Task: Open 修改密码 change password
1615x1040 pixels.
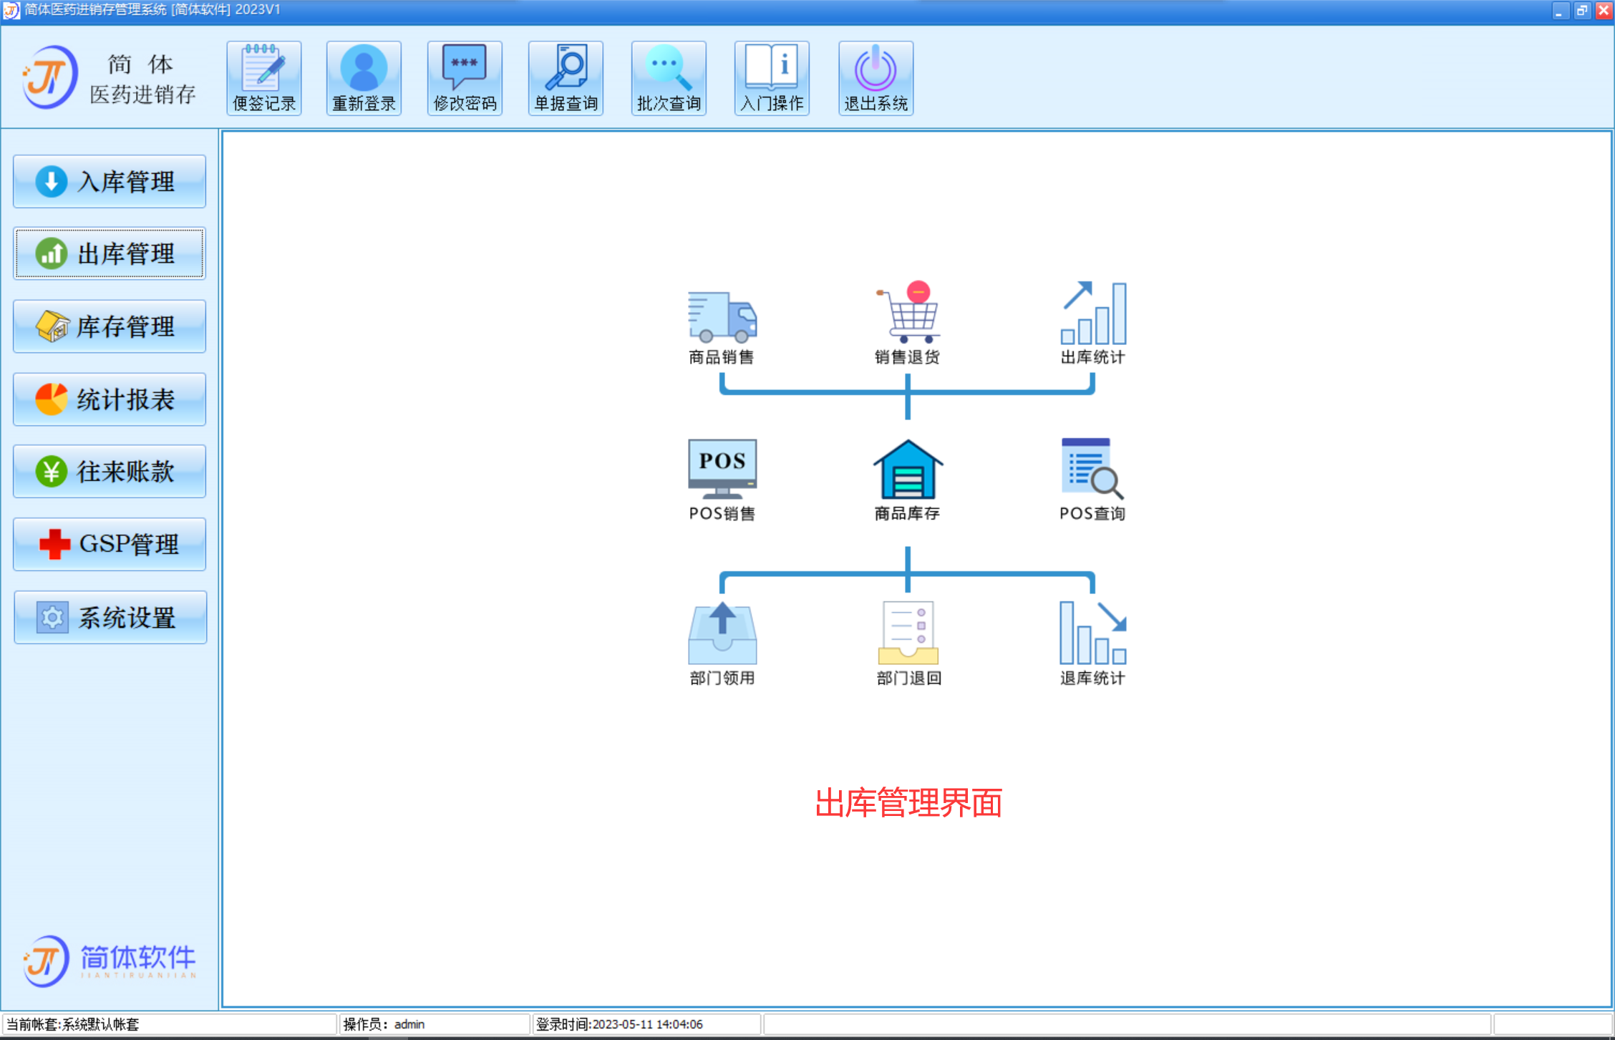Action: click(x=465, y=78)
